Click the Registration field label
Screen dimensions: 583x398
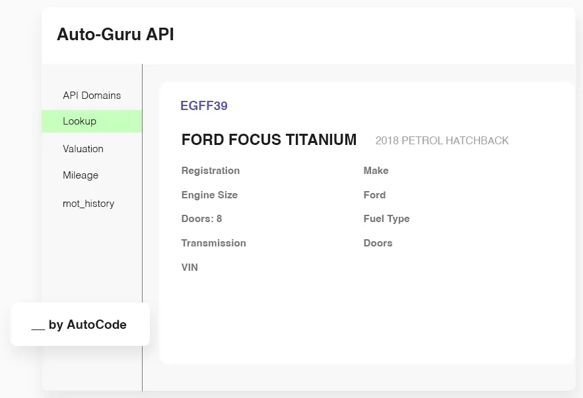(211, 171)
